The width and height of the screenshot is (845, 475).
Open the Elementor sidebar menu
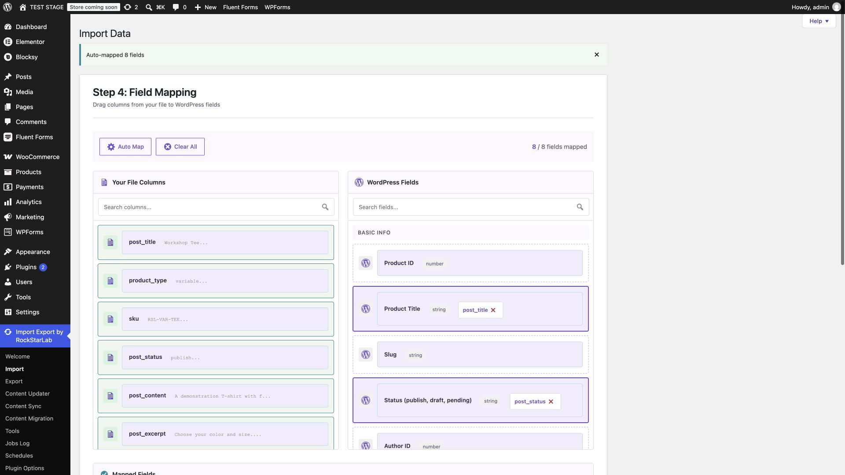click(x=35, y=42)
